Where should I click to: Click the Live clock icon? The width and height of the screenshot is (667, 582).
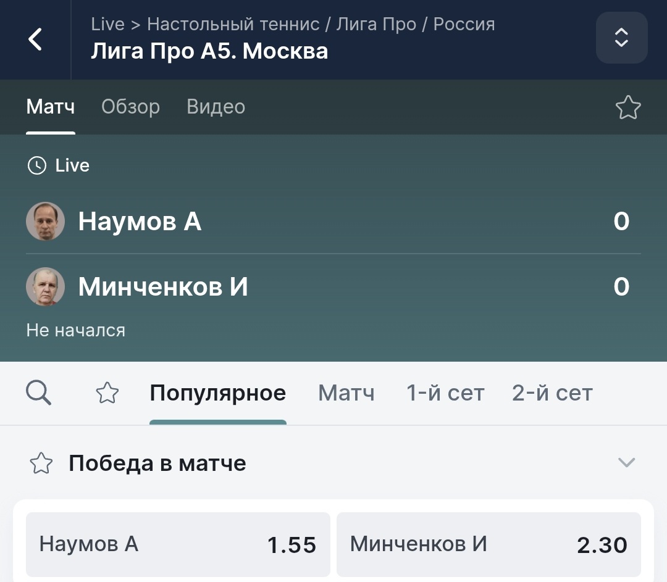[37, 165]
